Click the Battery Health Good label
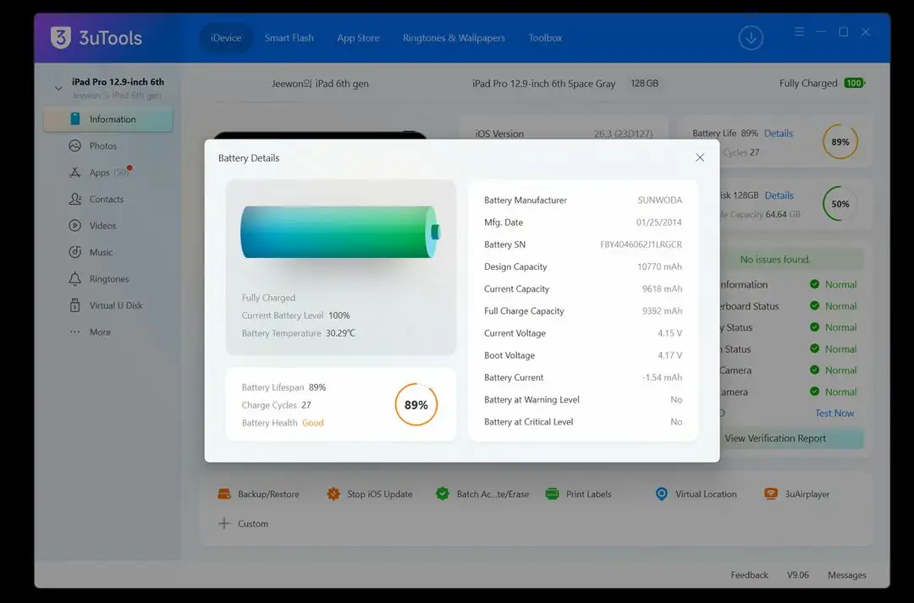Image resolution: width=914 pixels, height=603 pixels. pyautogui.click(x=313, y=423)
